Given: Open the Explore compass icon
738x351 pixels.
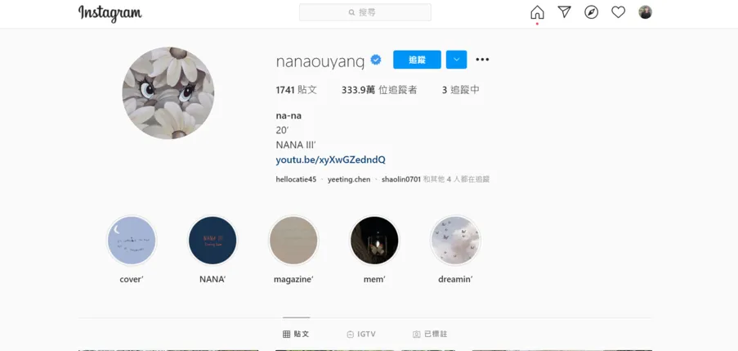Looking at the screenshot, I should (591, 12).
